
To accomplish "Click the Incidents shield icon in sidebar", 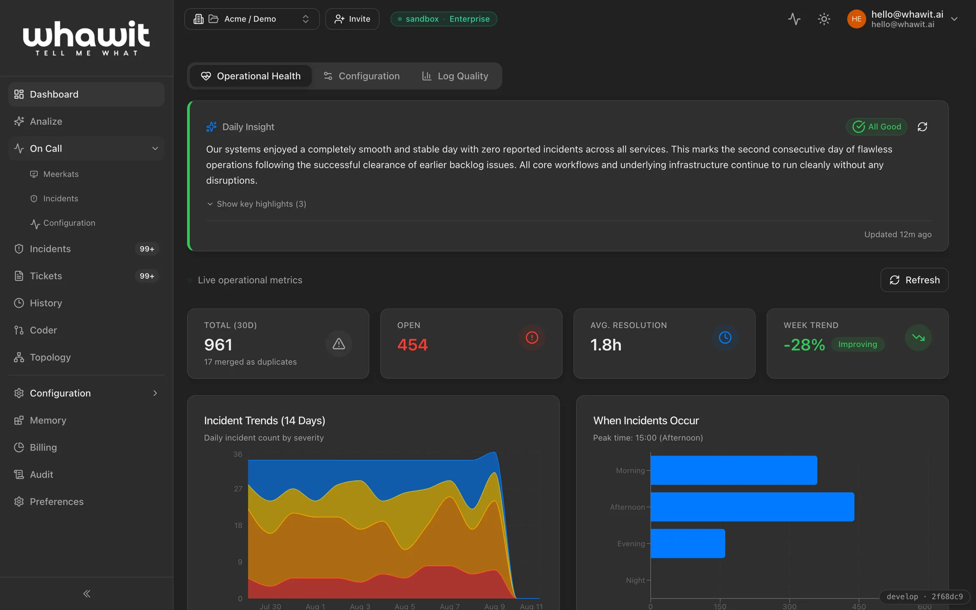I will coord(19,249).
